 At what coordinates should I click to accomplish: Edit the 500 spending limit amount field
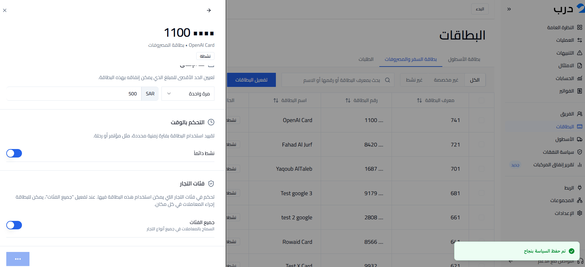pyautogui.click(x=74, y=93)
